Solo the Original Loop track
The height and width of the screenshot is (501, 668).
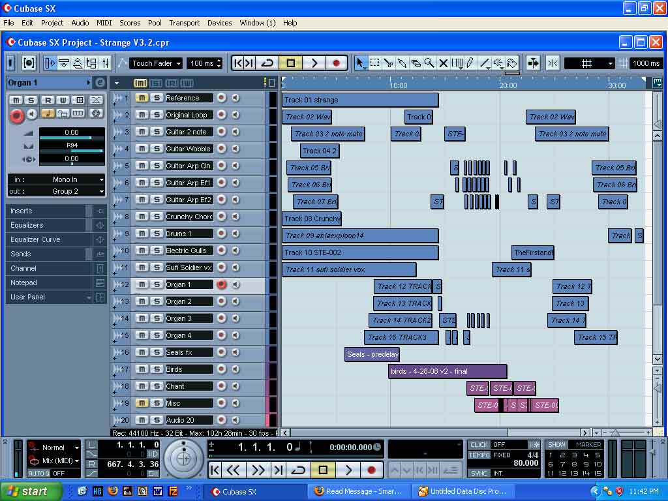click(x=157, y=115)
